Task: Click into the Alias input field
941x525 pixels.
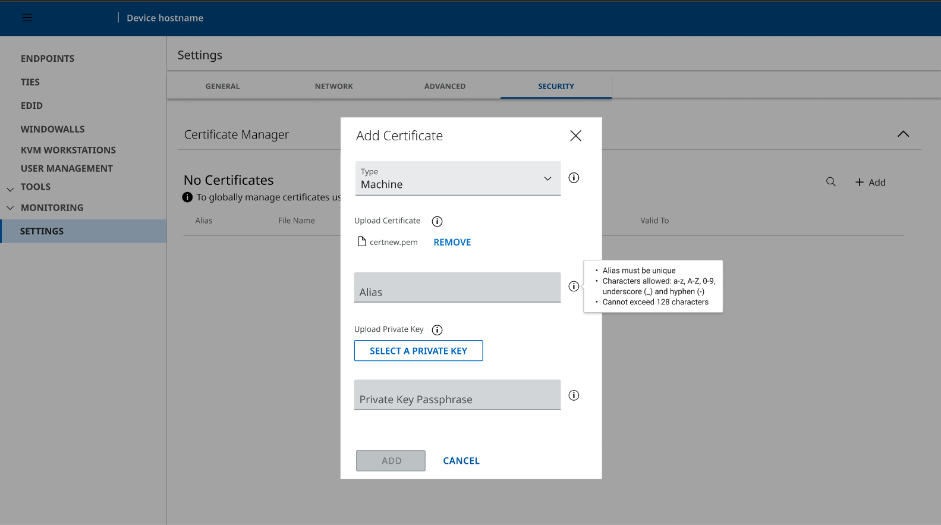Action: [457, 288]
